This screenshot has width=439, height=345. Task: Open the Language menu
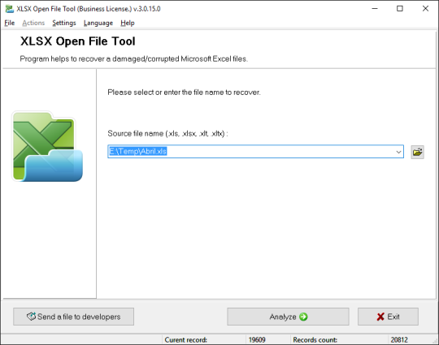(98, 23)
